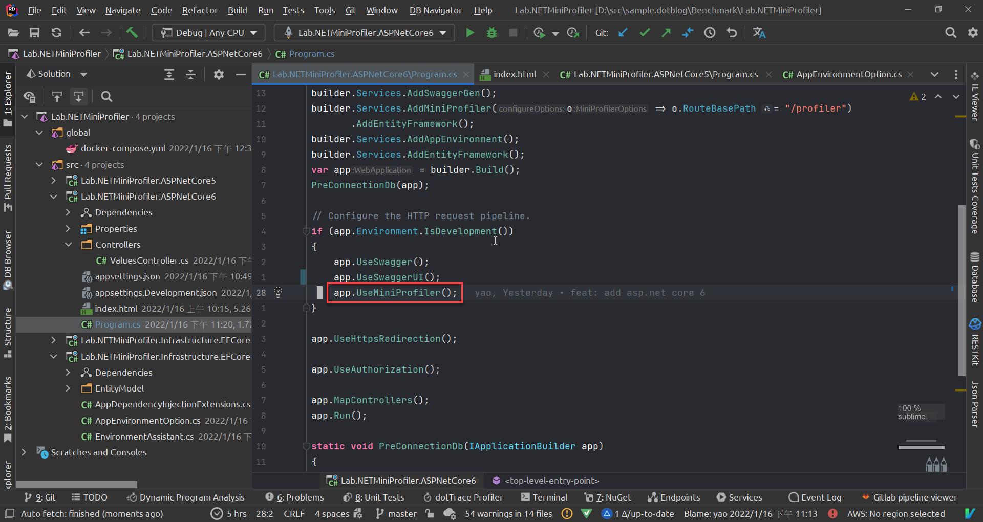Viewport: 983px width, 522px height.
Task: Rollback changes with undo arrow icon
Action: [x=732, y=33]
